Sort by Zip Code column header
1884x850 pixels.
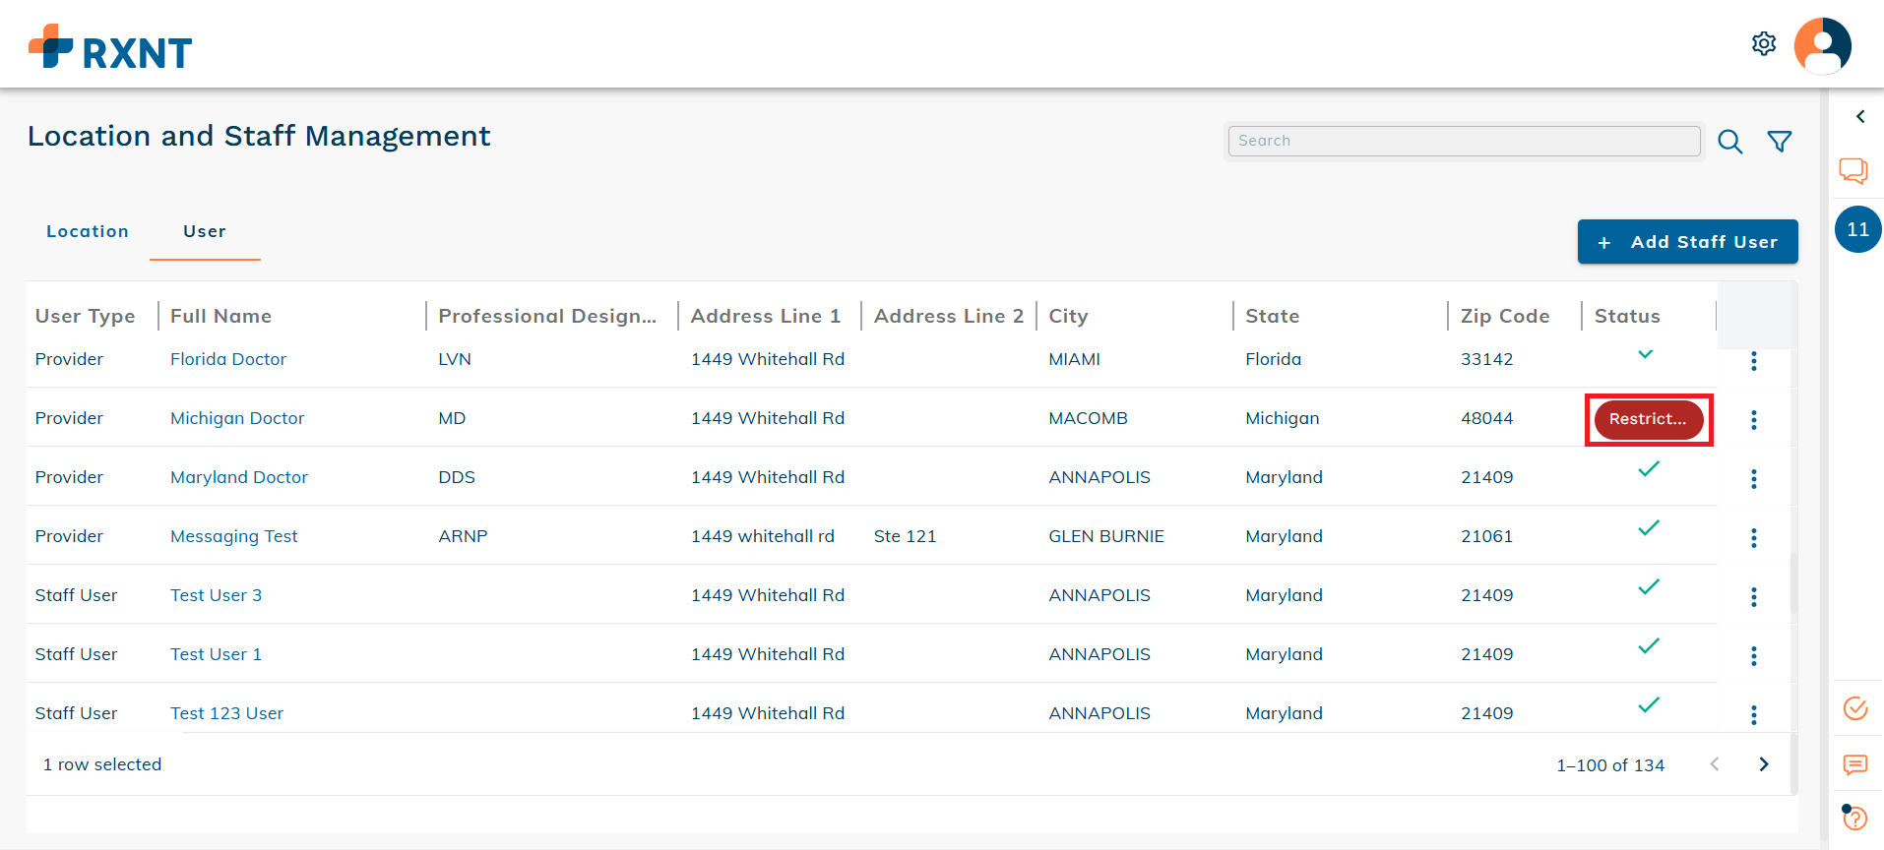pyautogui.click(x=1505, y=316)
